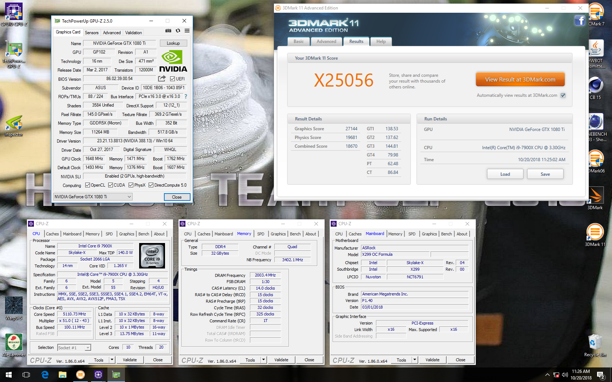Click the Core Speed value 5110.73 MHz
Image resolution: width=612 pixels, height=382 pixels.
[75, 314]
